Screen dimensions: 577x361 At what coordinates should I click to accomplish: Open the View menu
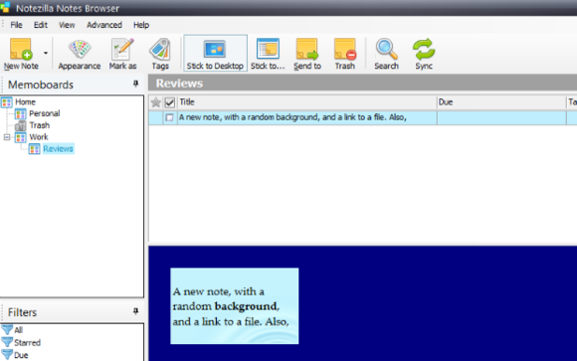pos(67,25)
